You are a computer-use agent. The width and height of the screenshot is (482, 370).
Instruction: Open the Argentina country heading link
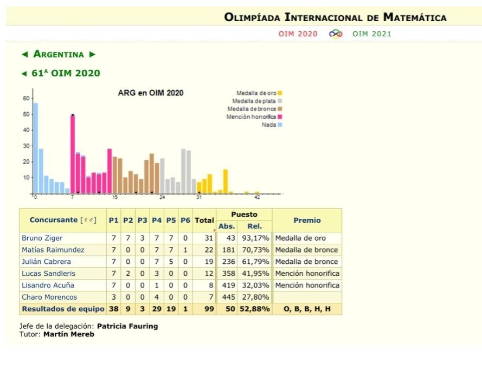pos(59,54)
